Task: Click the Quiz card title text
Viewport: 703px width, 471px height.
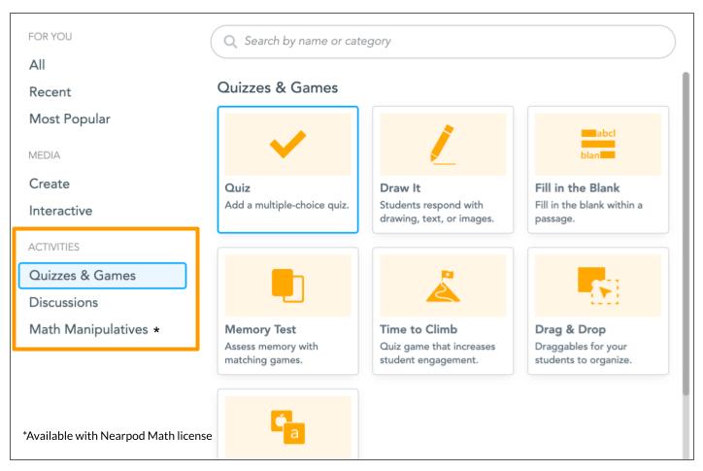Action: point(238,187)
